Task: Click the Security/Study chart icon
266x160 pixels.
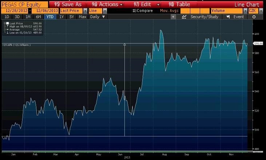Action: point(184,17)
